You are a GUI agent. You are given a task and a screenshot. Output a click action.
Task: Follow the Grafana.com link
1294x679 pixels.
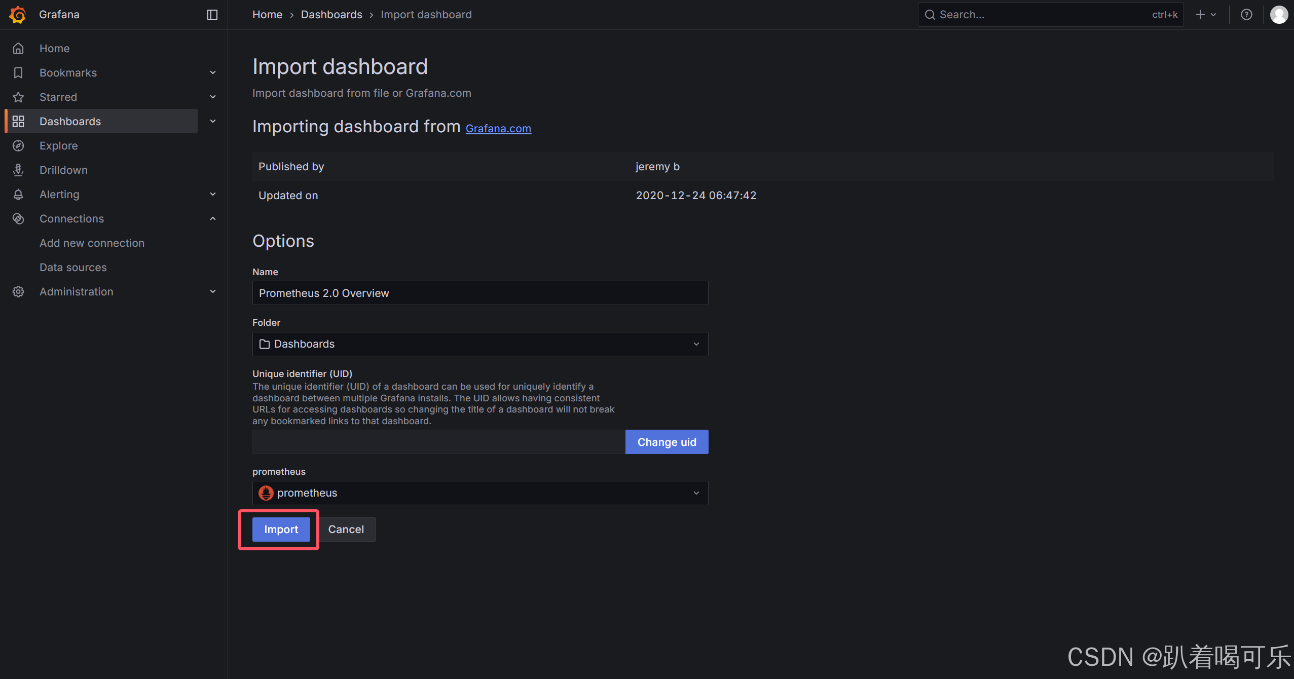tap(498, 129)
